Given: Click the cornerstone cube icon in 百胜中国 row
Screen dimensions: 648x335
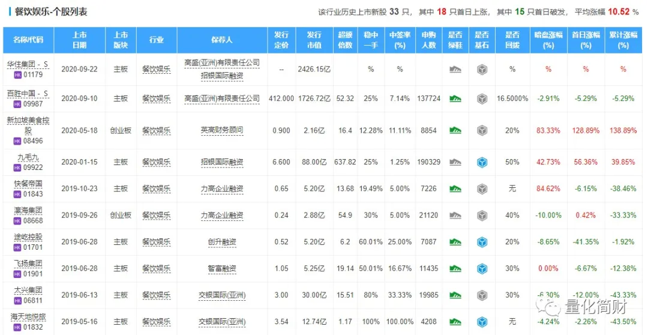Looking at the screenshot, I should click(481, 98).
